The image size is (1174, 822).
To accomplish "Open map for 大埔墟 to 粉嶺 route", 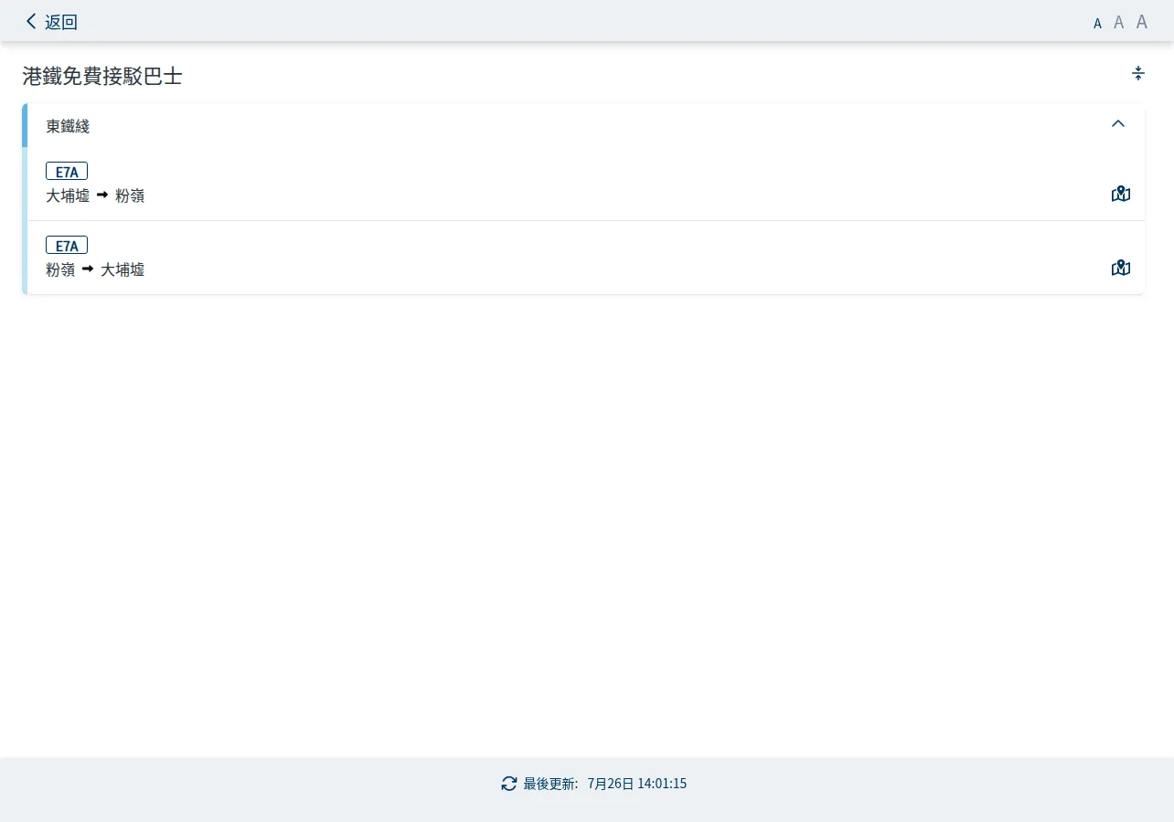I will tap(1121, 194).
